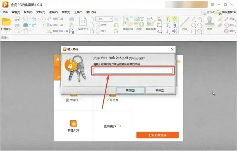This screenshot has height=151, width=237.
Task: Open the File (文件) menu
Action: 5,12
